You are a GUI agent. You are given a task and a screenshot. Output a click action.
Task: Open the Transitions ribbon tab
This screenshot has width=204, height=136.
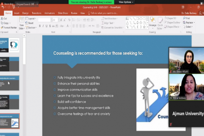point(36,13)
